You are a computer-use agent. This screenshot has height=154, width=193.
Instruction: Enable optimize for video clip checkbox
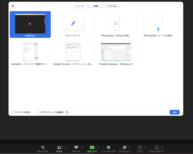[x=38, y=112]
